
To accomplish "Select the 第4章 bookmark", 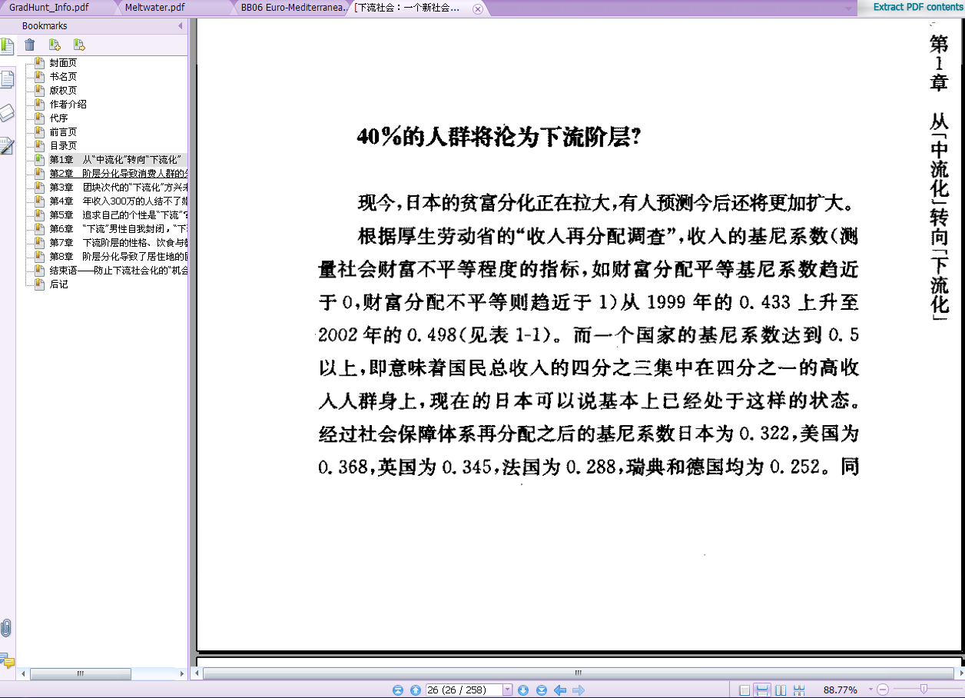I will (118, 201).
